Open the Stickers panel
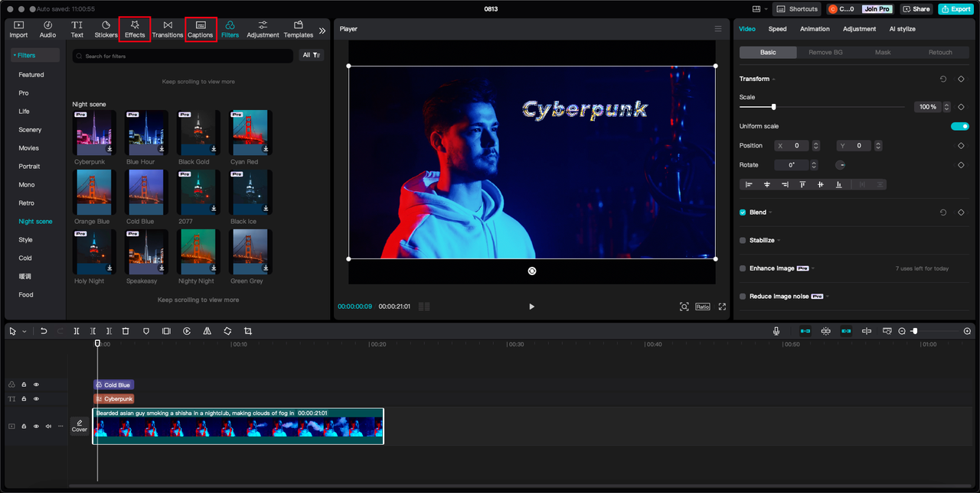The height and width of the screenshot is (493, 980). pyautogui.click(x=106, y=29)
